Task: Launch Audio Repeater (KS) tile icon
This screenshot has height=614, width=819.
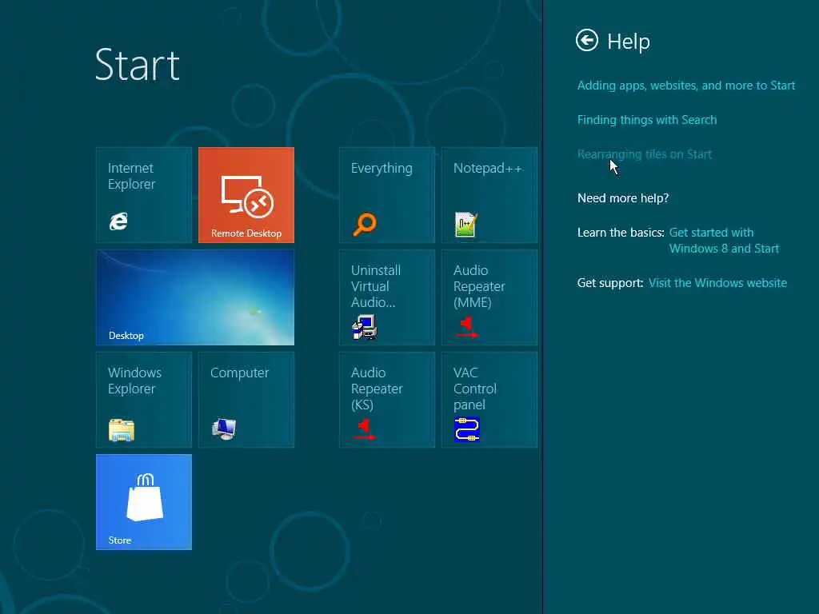Action: coord(364,429)
